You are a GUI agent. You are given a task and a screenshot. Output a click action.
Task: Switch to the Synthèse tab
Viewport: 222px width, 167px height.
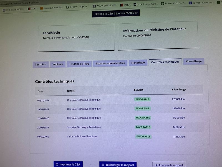[x=41, y=65]
